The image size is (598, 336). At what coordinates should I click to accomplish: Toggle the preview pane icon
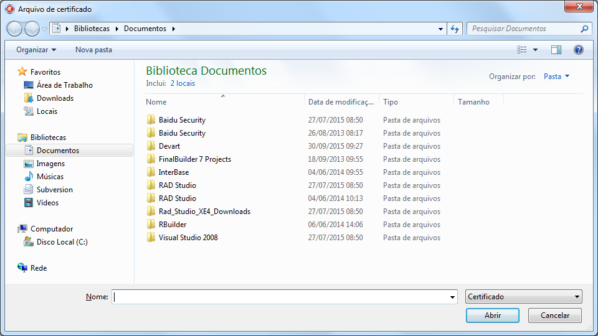[556, 50]
